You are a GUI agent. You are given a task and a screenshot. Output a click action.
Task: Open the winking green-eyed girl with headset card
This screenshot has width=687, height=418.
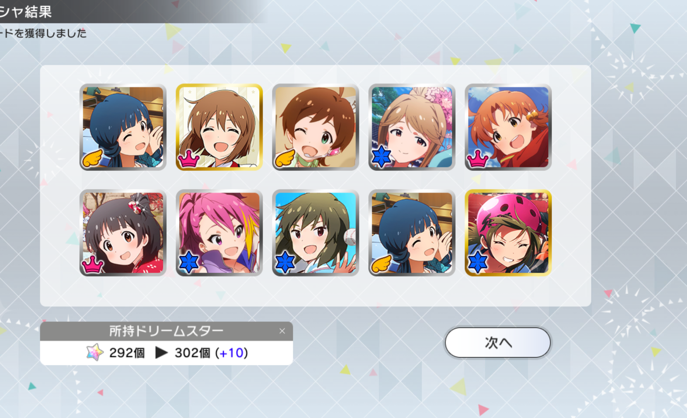pos(316,127)
